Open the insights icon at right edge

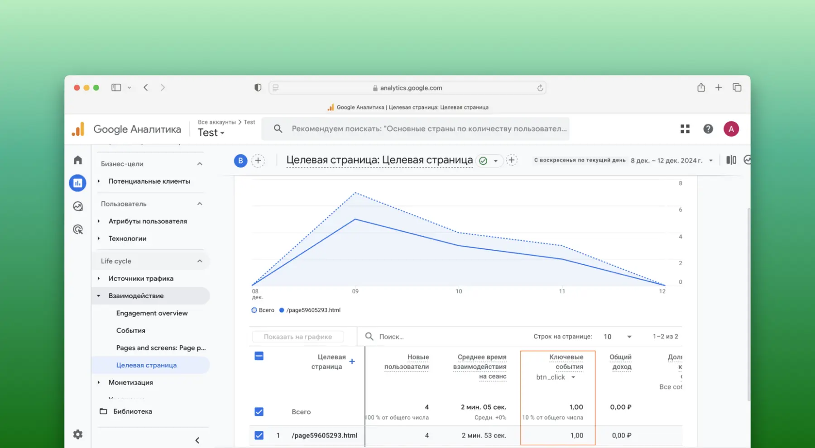(747, 160)
